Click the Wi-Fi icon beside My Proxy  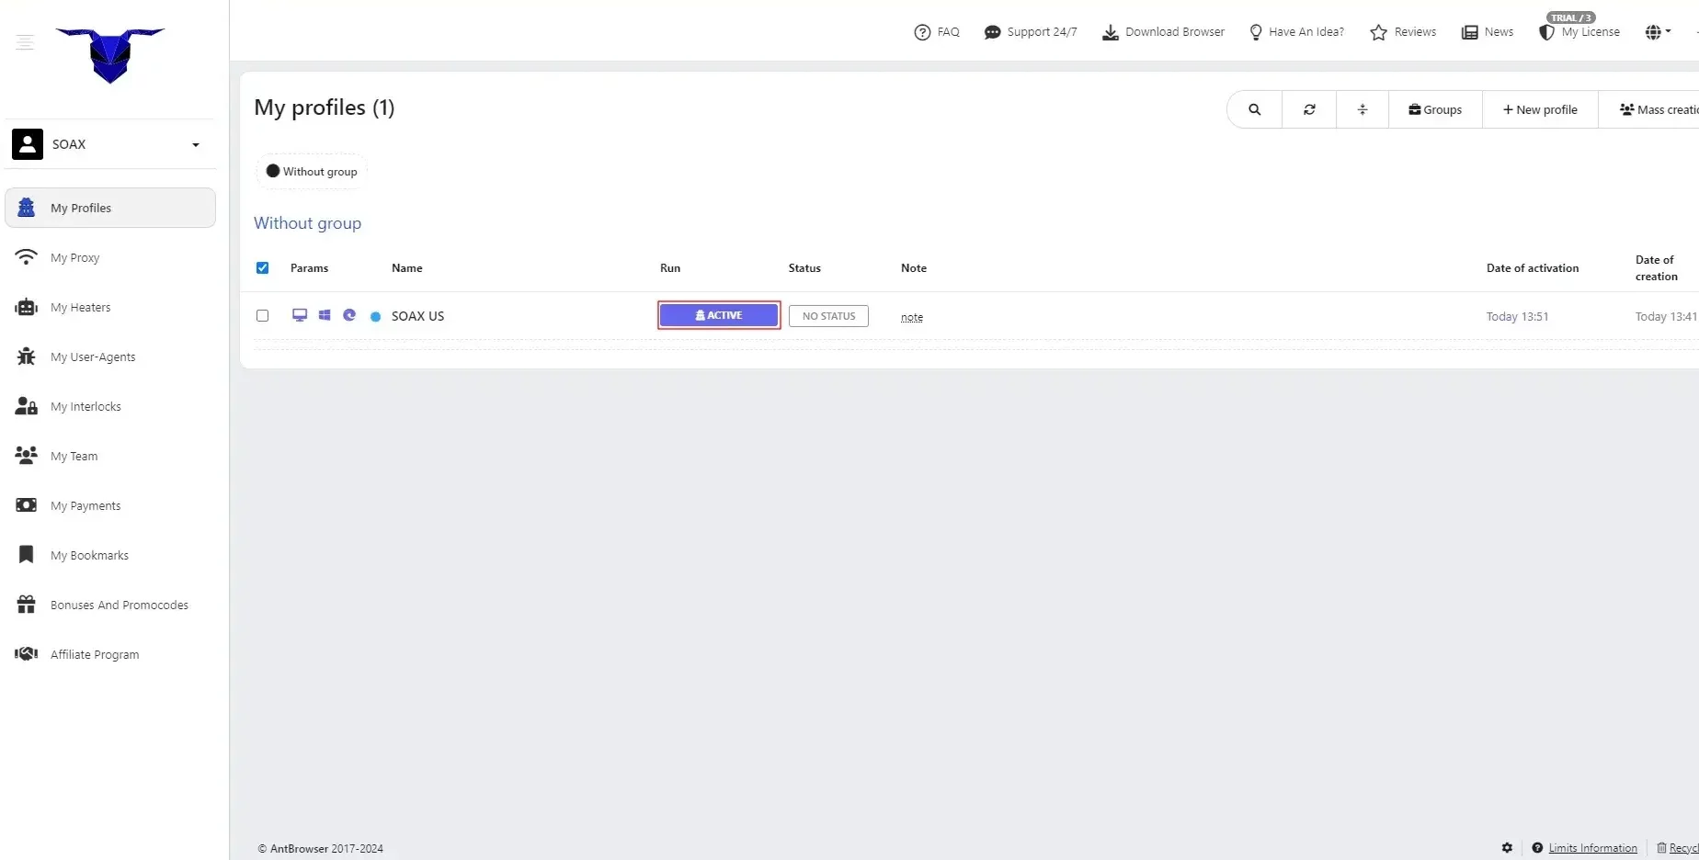click(x=27, y=256)
